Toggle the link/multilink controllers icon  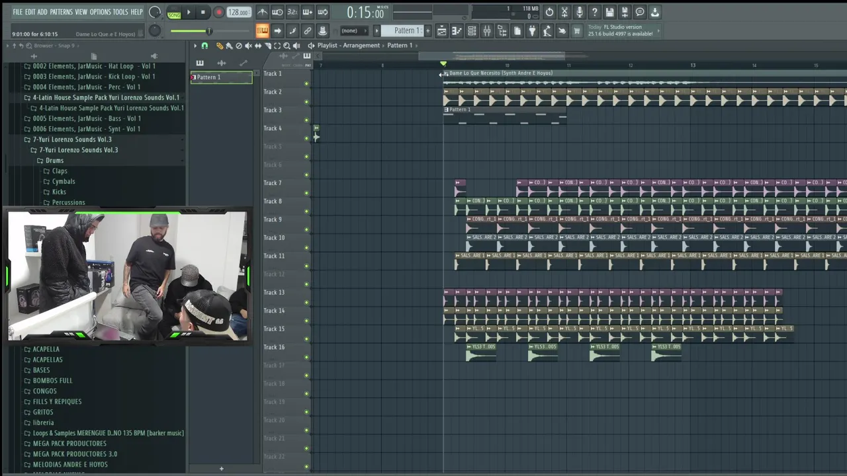(x=308, y=30)
